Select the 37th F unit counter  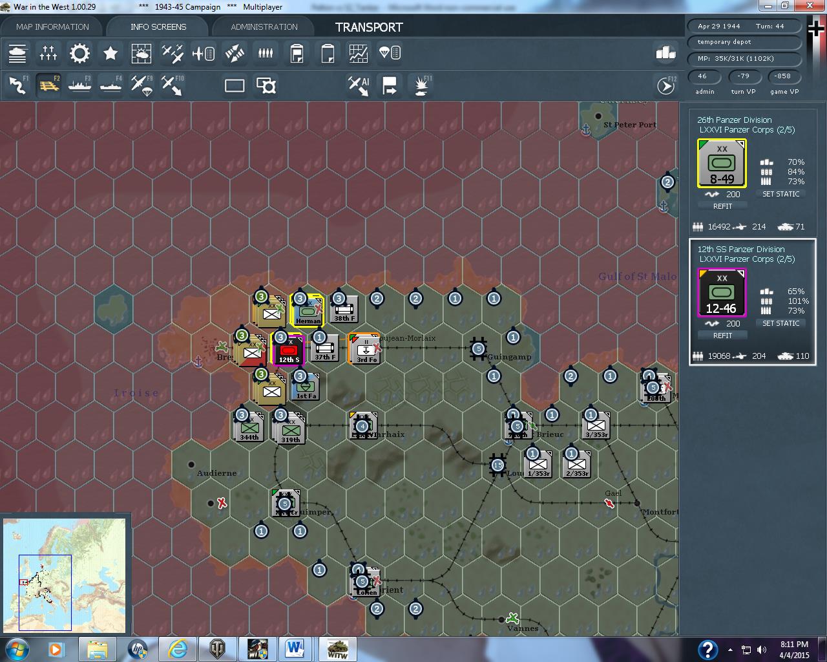pyautogui.click(x=325, y=348)
